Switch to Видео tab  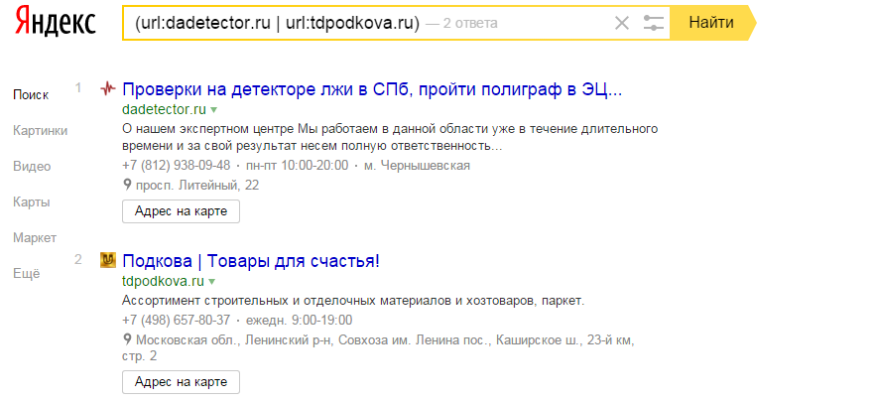tap(32, 167)
